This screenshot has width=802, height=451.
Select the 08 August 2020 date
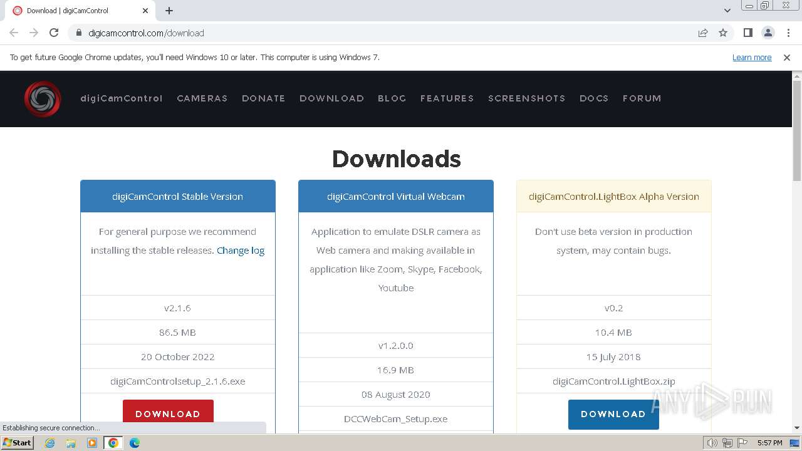coord(396,394)
